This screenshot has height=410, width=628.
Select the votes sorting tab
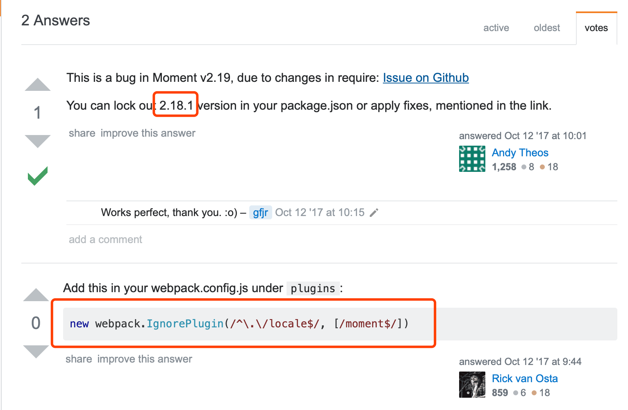596,28
